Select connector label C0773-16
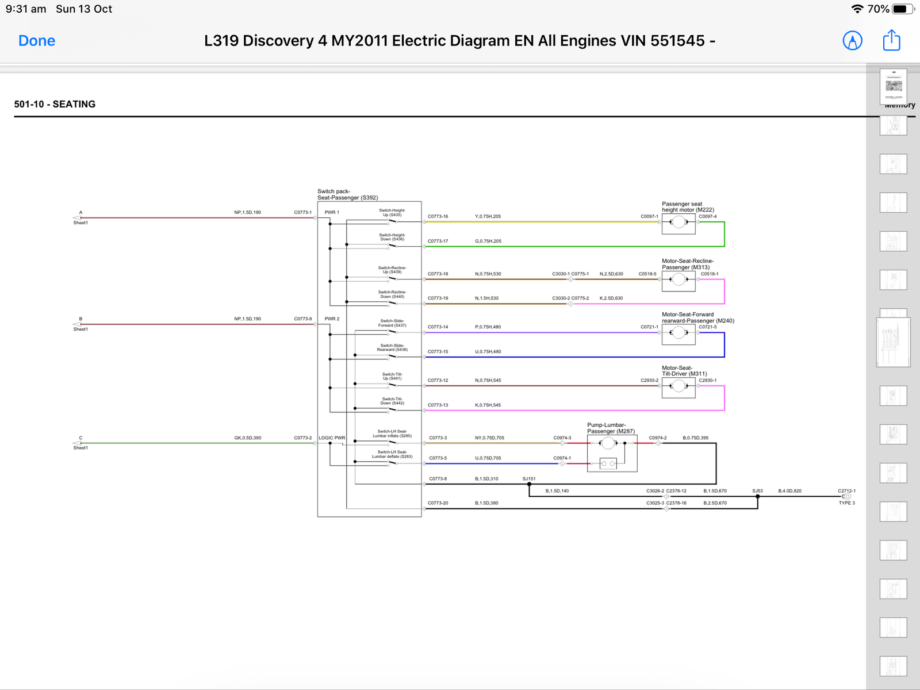 point(438,216)
